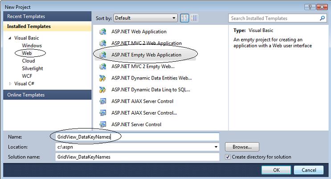Click the ASP.NET AJAX Server Control icon
Screen dimensions: 331x179
click(x=103, y=101)
